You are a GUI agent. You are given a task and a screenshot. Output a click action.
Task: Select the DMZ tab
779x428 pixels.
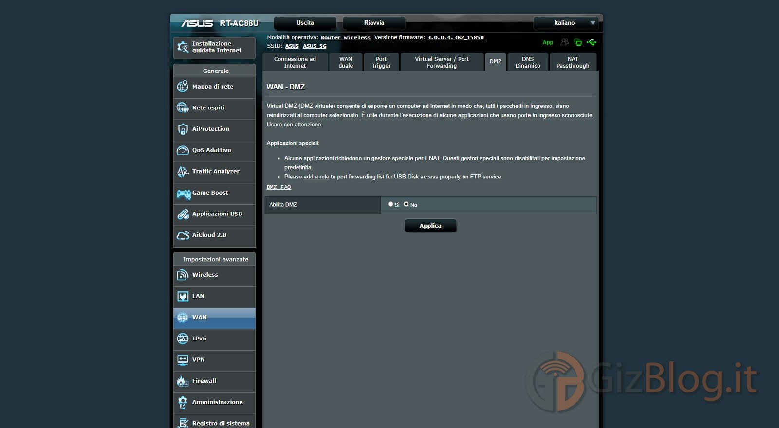click(x=495, y=62)
